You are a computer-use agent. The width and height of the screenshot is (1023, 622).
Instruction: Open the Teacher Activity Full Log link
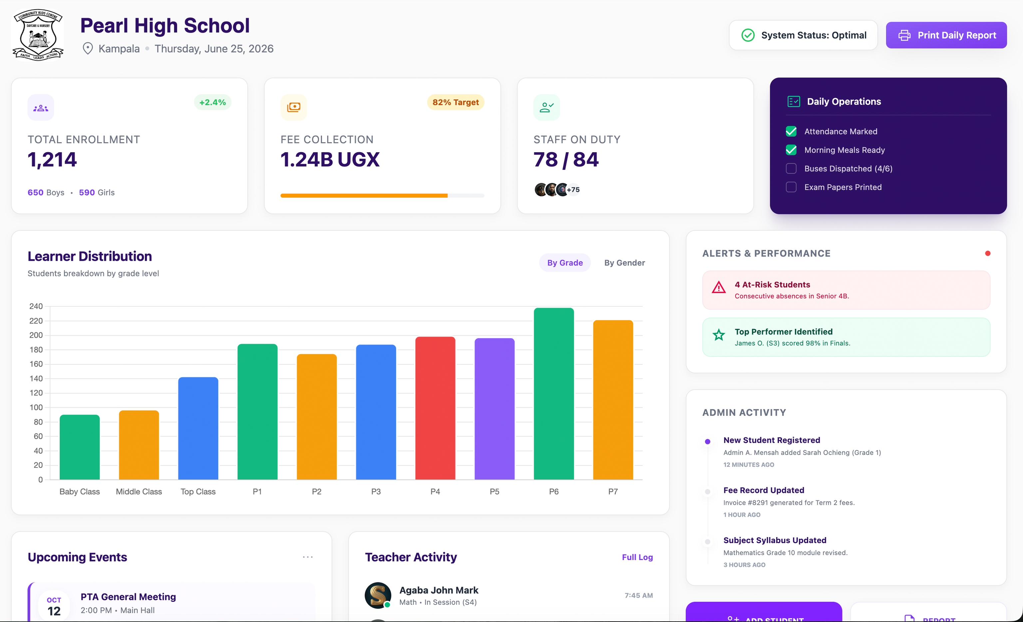[x=637, y=557]
